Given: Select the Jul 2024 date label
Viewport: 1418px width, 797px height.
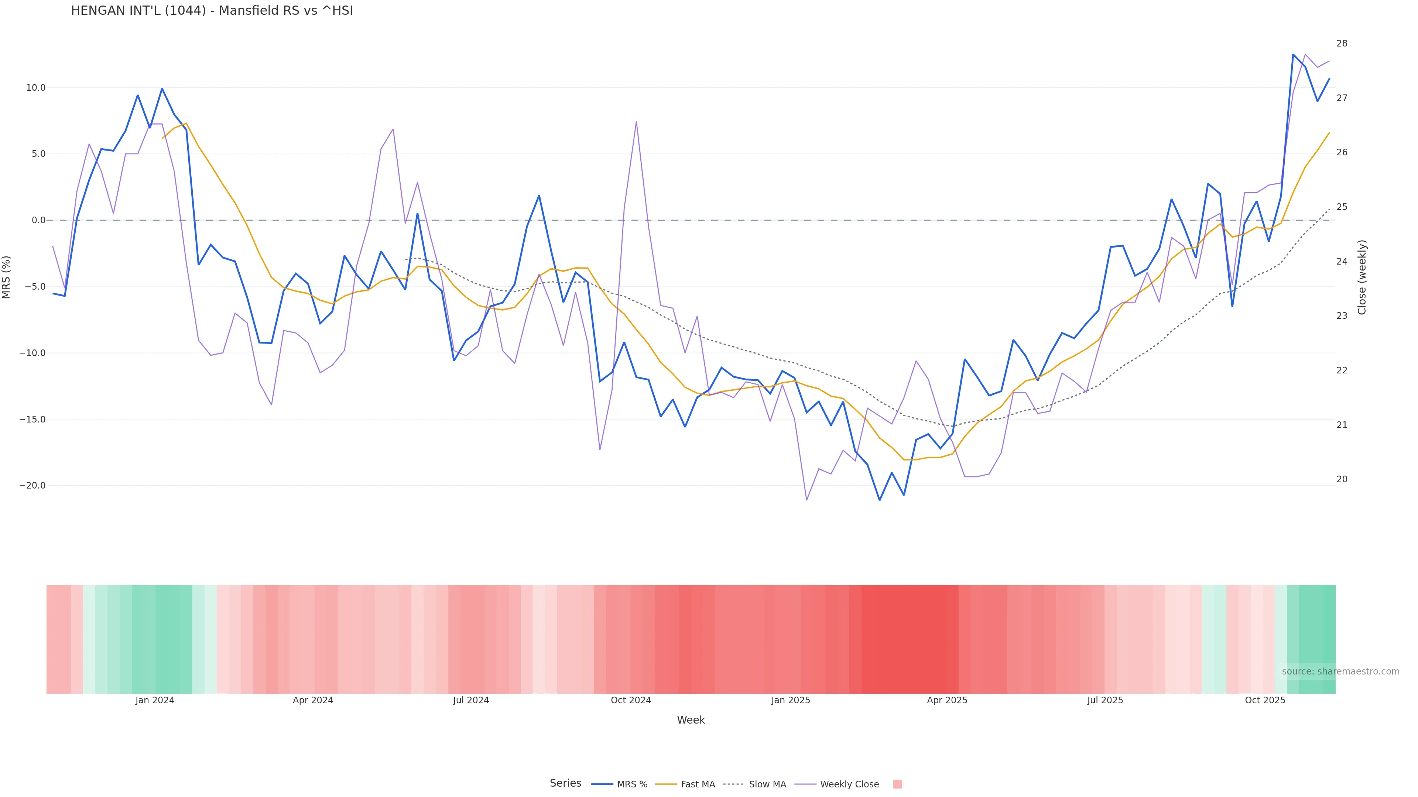Looking at the screenshot, I should pos(471,700).
